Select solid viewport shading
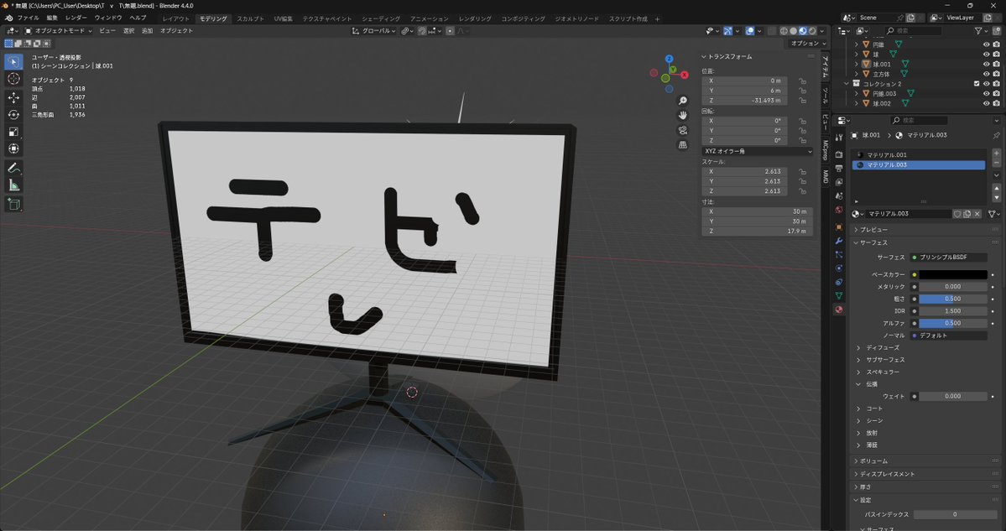The width and height of the screenshot is (1006, 531). click(794, 31)
